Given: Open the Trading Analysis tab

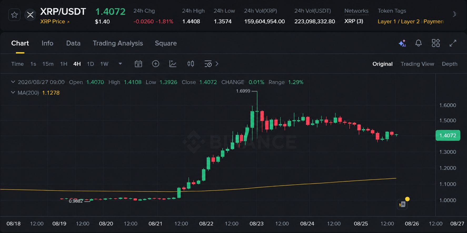Looking at the screenshot, I should (x=118, y=43).
